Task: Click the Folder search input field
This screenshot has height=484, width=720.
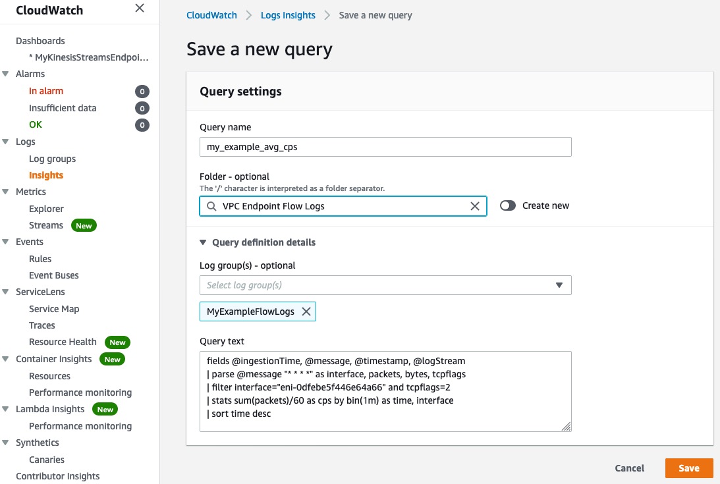Action: (343, 206)
